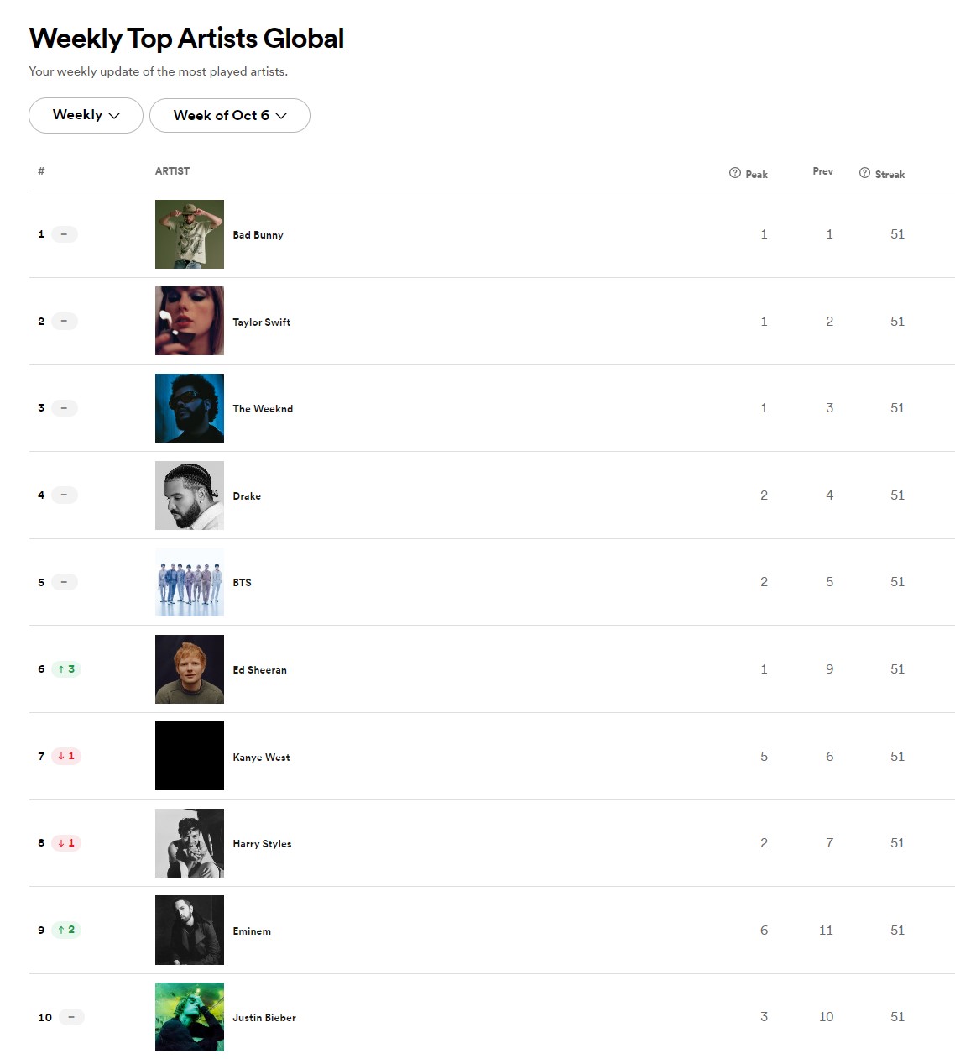Image resolution: width=955 pixels, height=1059 pixels.
Task: Click the down-1 badge next to Harry Styles
Action: point(65,843)
